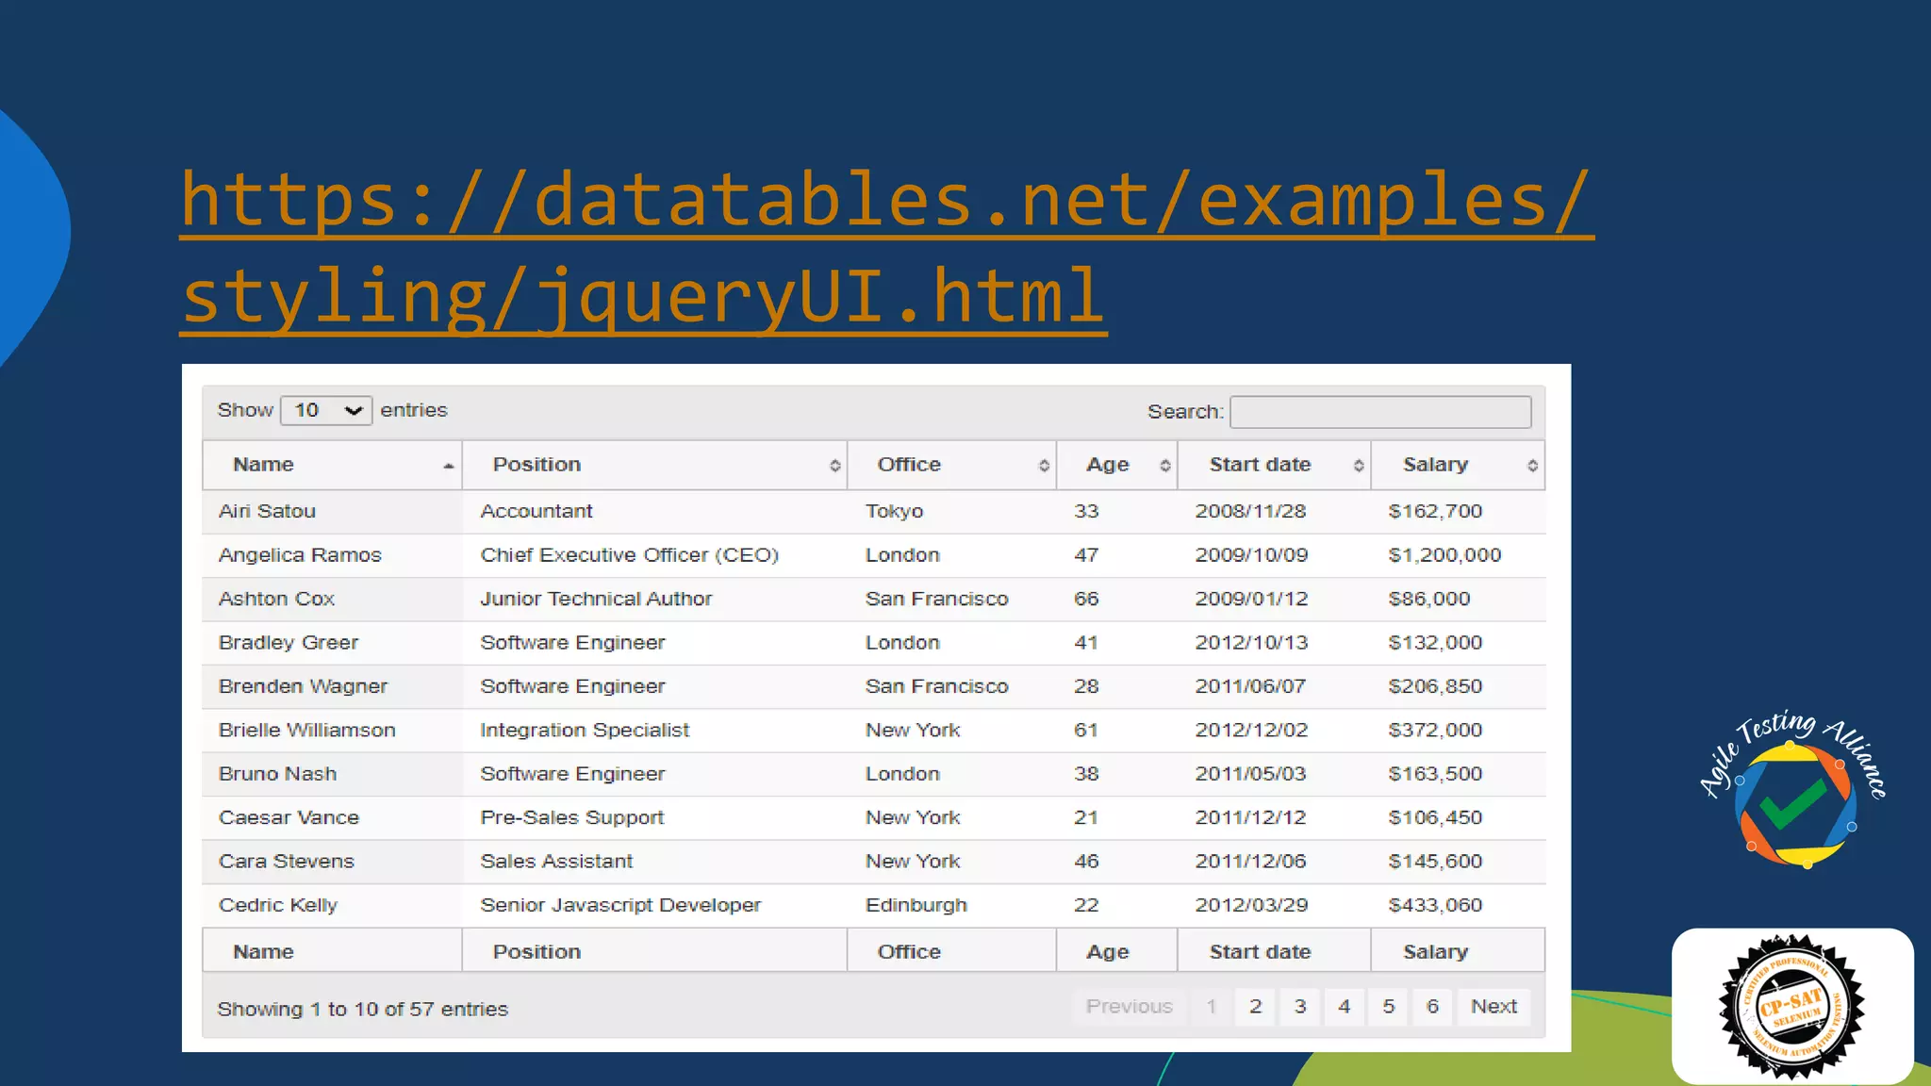Click the Name column header

pos(332,465)
